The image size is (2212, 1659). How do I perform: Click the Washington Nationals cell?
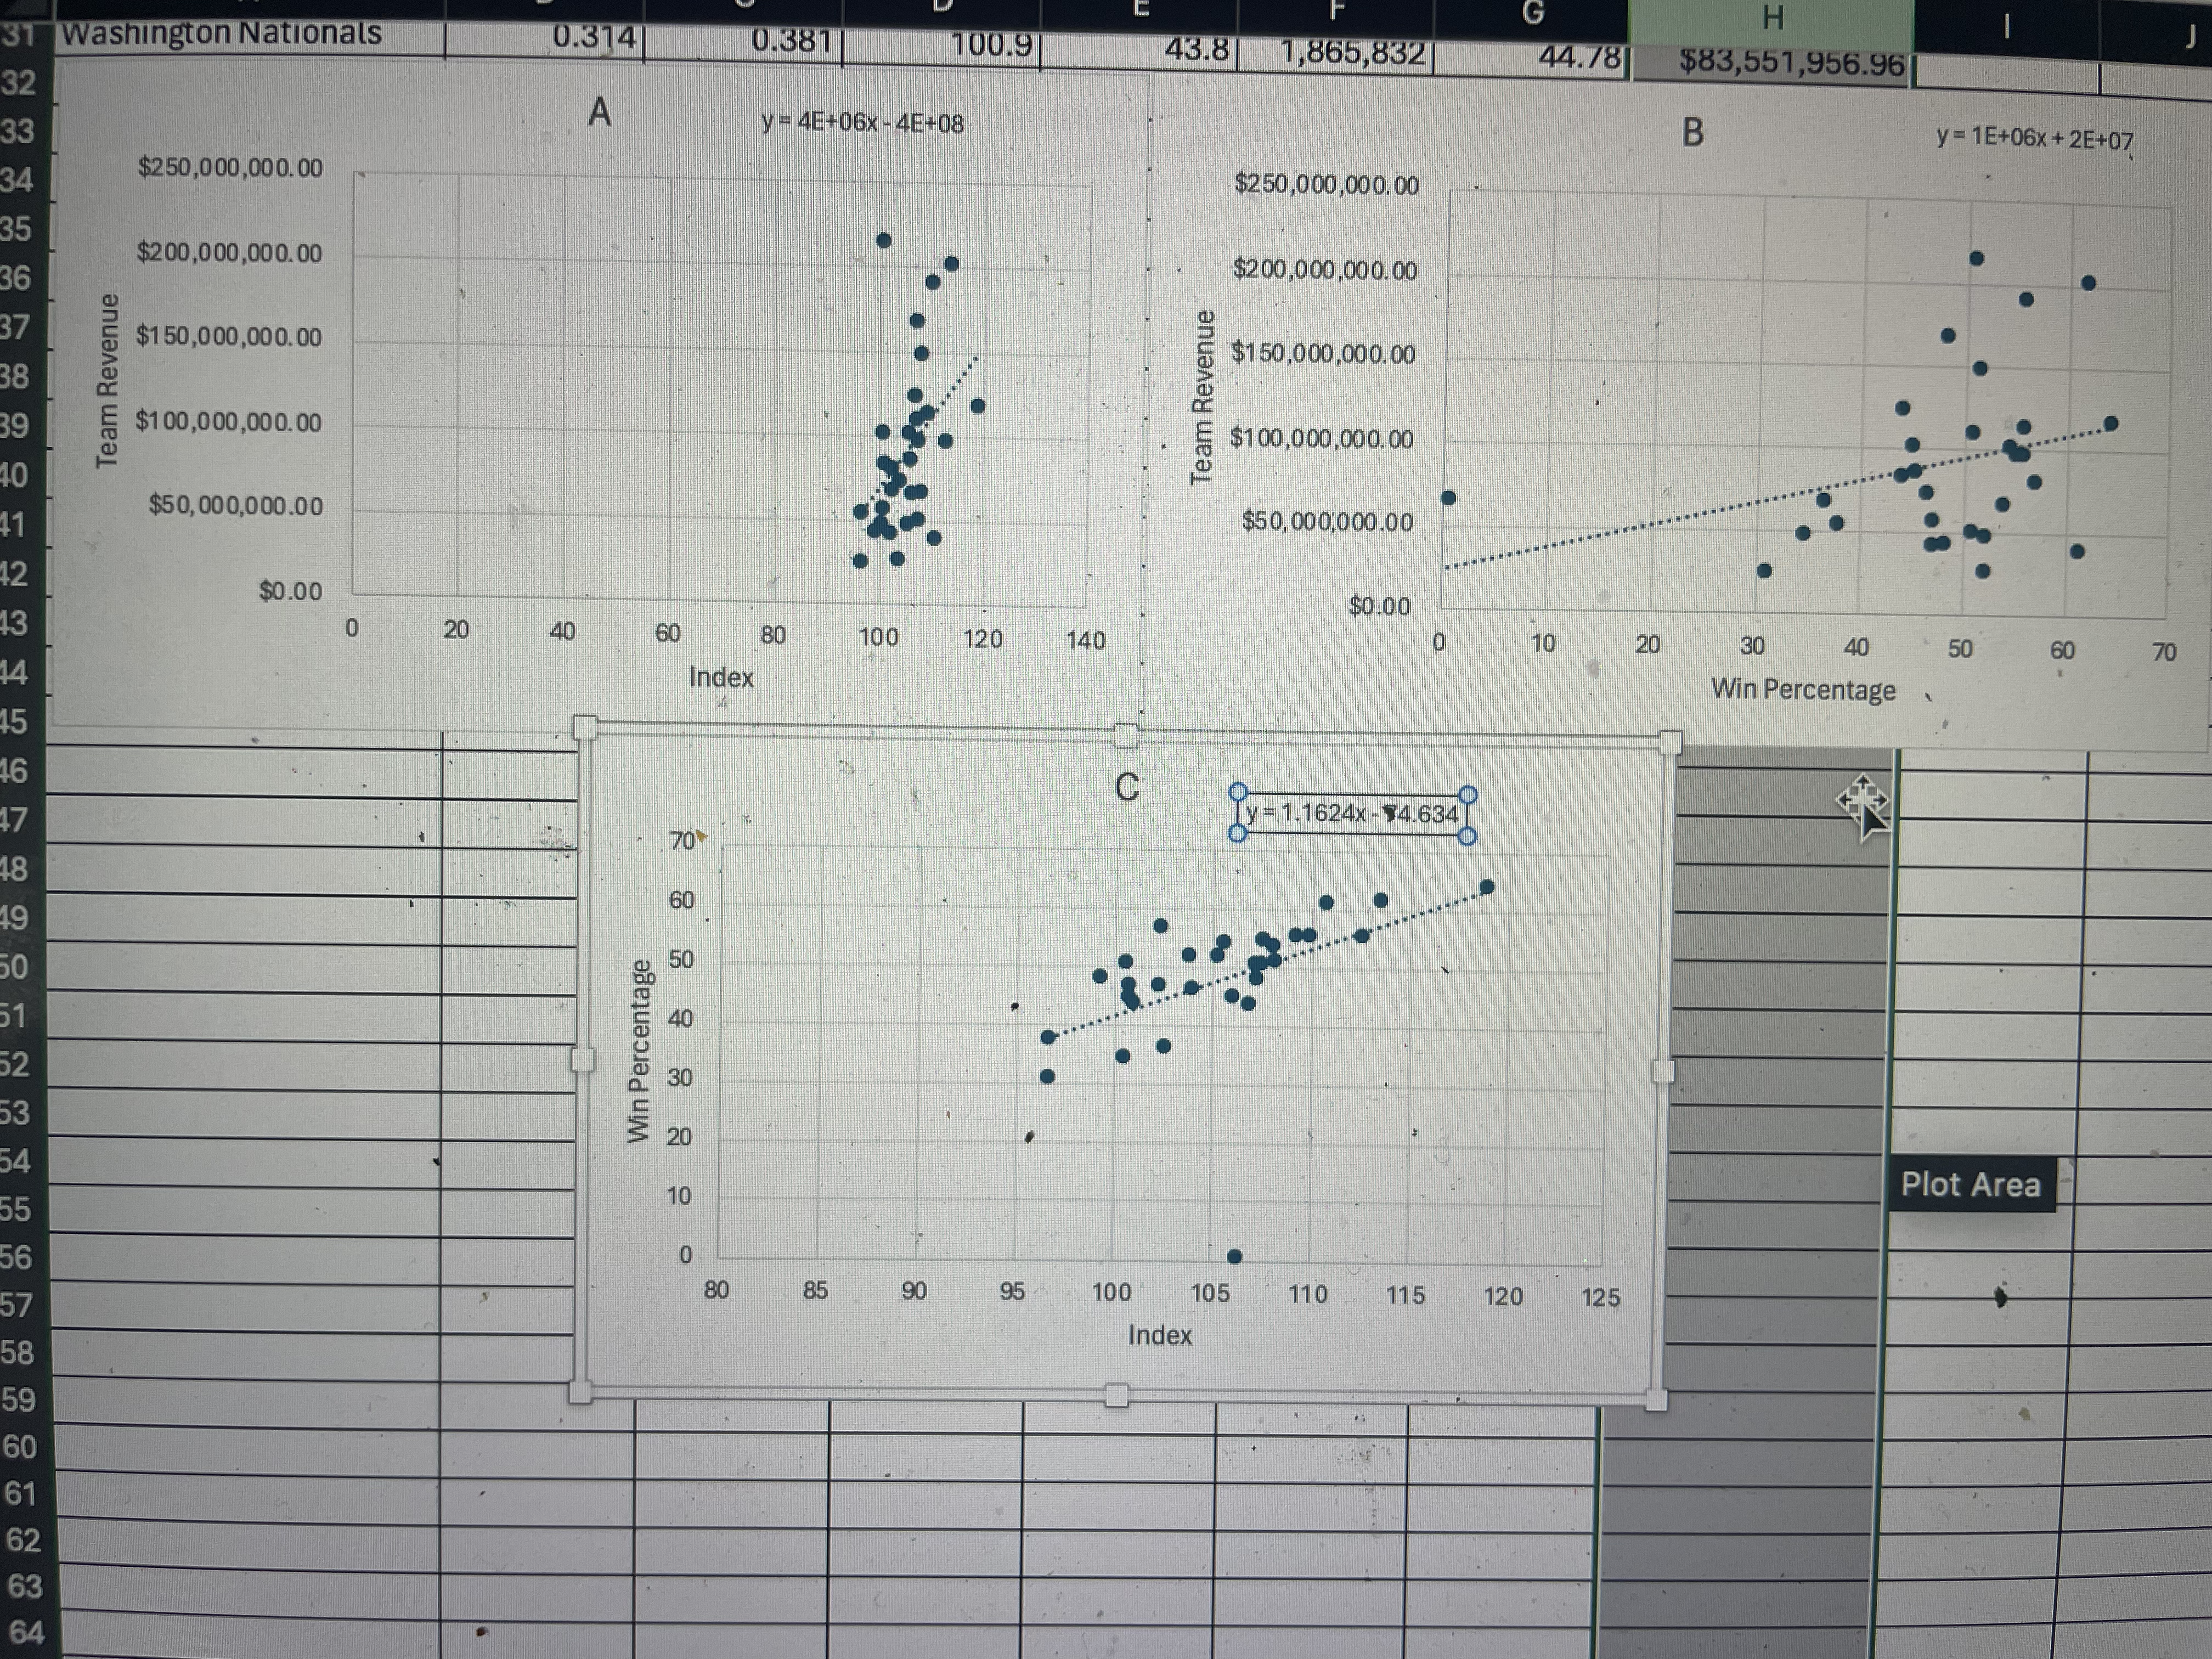(222, 34)
